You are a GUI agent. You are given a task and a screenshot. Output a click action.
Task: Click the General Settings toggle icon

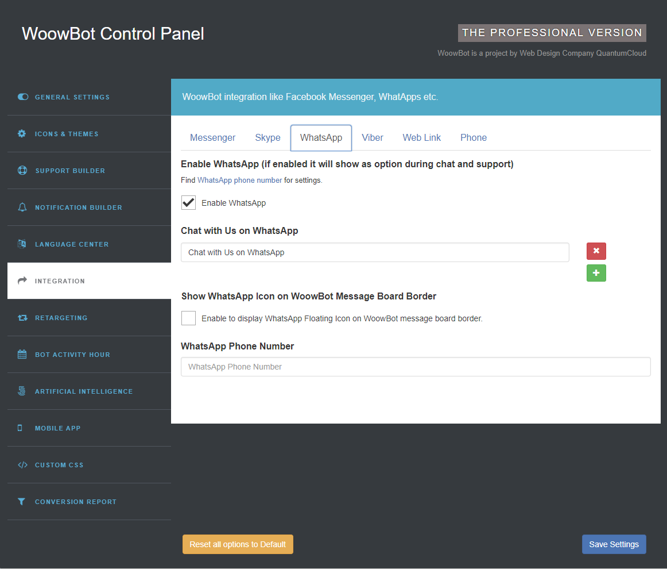click(23, 97)
